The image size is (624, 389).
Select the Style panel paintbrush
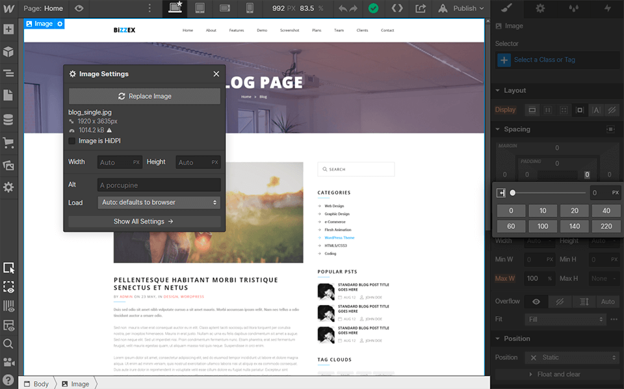tap(506, 8)
